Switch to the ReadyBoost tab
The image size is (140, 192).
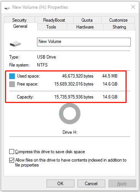pyautogui.click(x=54, y=20)
